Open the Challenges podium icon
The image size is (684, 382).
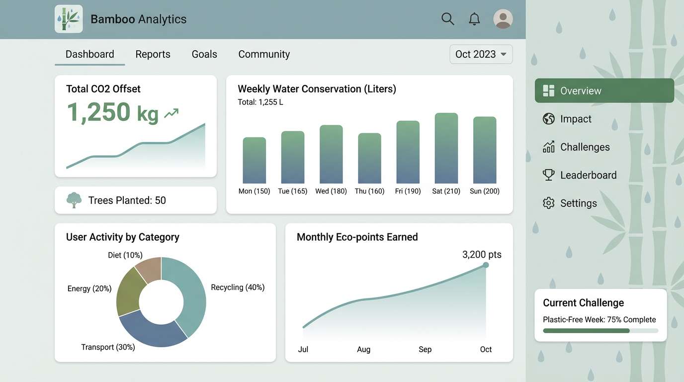coord(548,146)
